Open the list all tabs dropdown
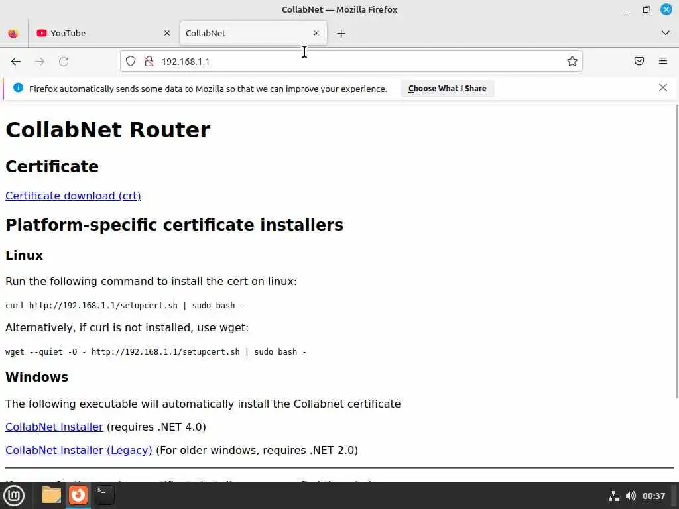 666,33
